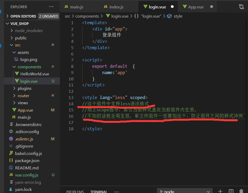Screen dimensions: 248x193
Task: Click the compare changes icon at top right
Action: 241,7
